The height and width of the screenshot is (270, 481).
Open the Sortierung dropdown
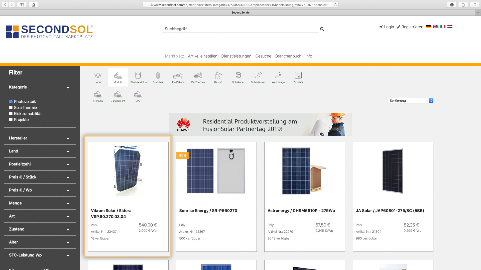click(x=410, y=100)
